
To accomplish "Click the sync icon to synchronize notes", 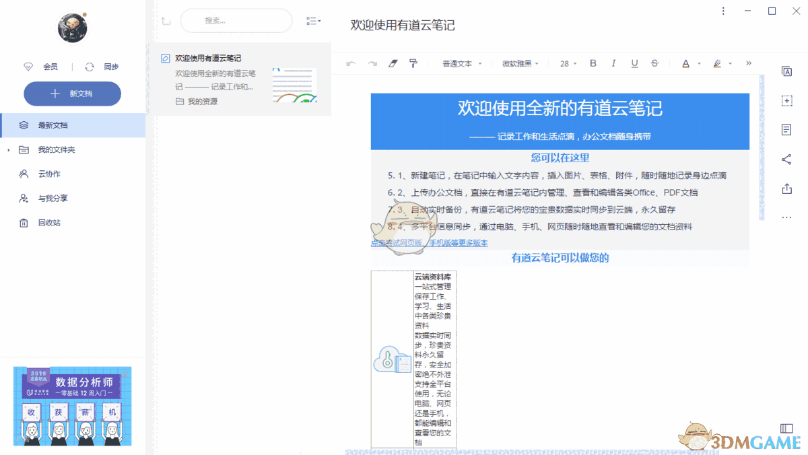I will click(x=90, y=67).
